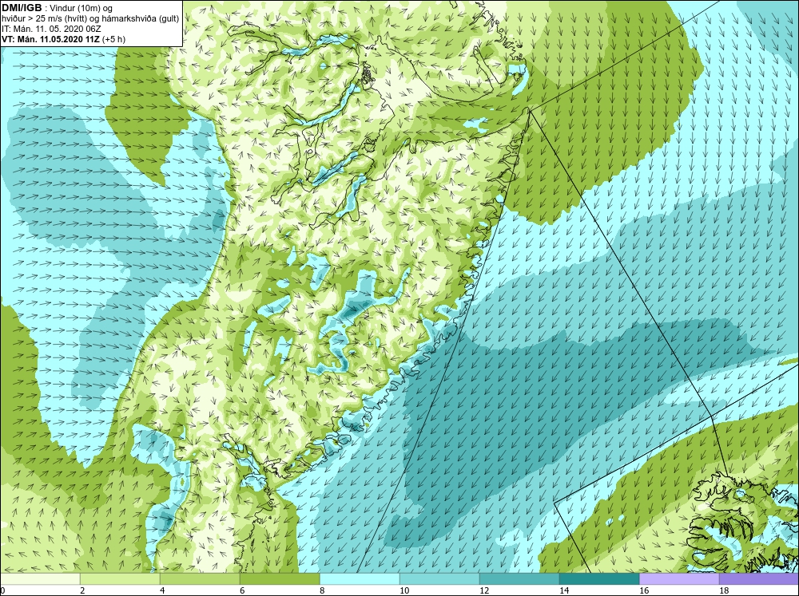Click the 2–4 m/s light green legend swatch
This screenshot has height=596, width=799.
(120, 578)
